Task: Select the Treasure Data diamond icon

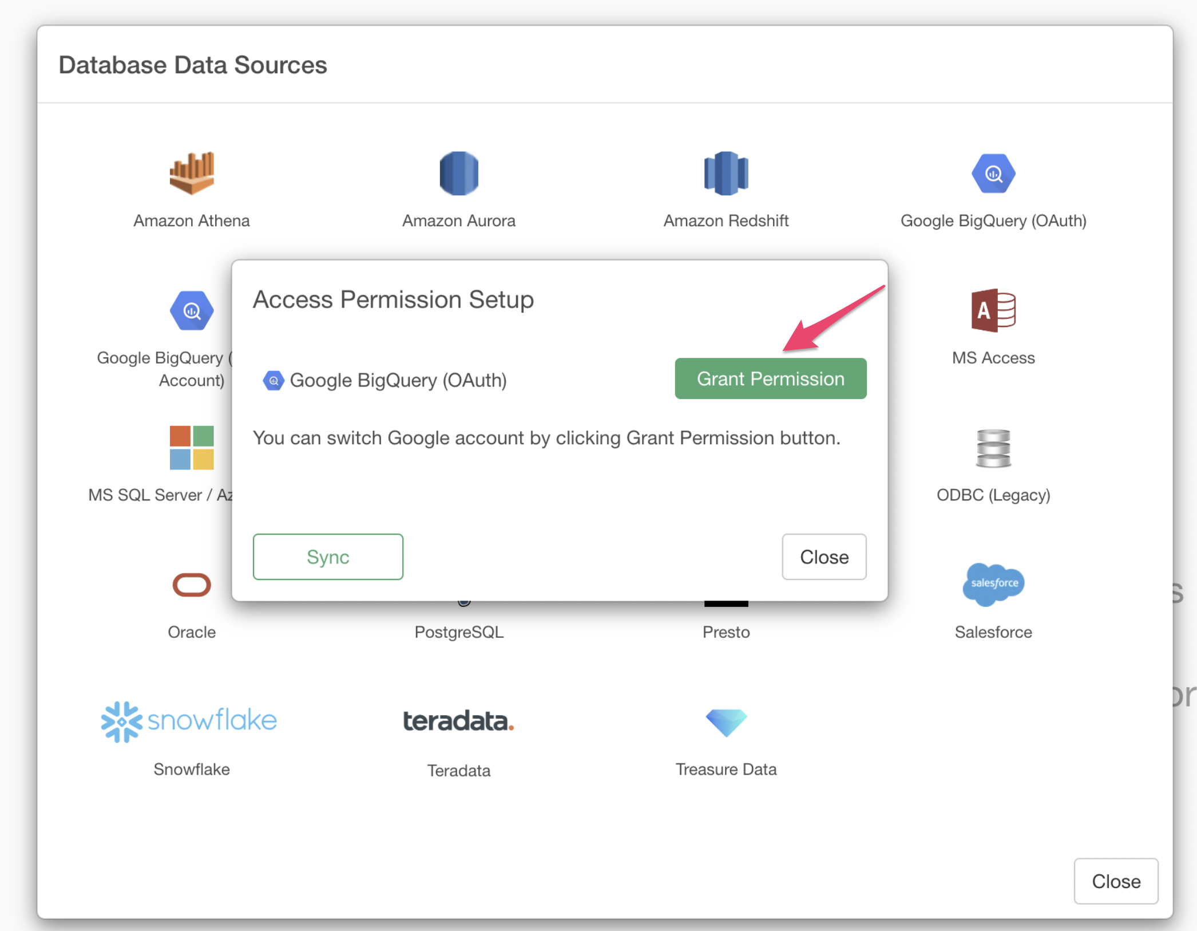Action: point(726,722)
